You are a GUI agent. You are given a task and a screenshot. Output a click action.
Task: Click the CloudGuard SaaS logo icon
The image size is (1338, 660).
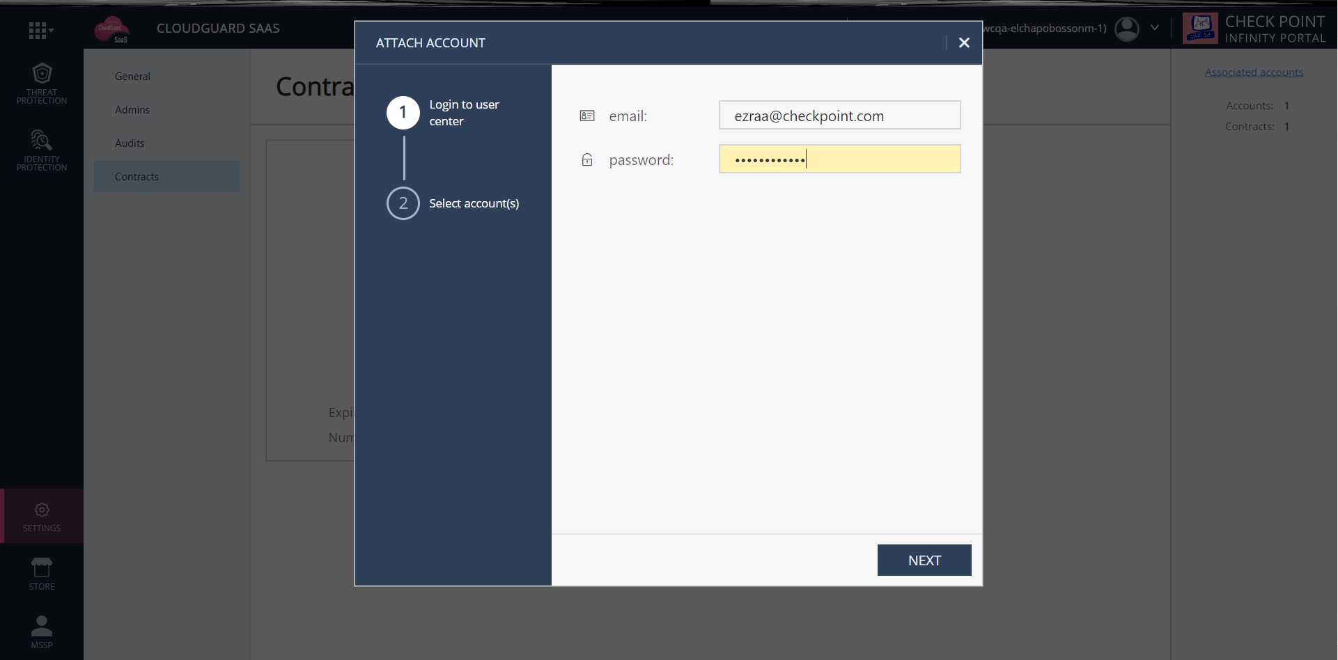[x=111, y=29]
